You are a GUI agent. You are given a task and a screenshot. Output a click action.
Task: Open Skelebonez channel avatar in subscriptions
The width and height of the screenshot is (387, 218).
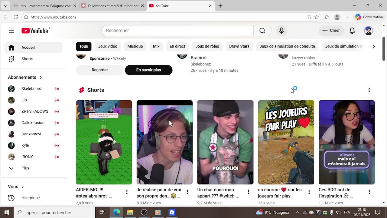coord(11,89)
